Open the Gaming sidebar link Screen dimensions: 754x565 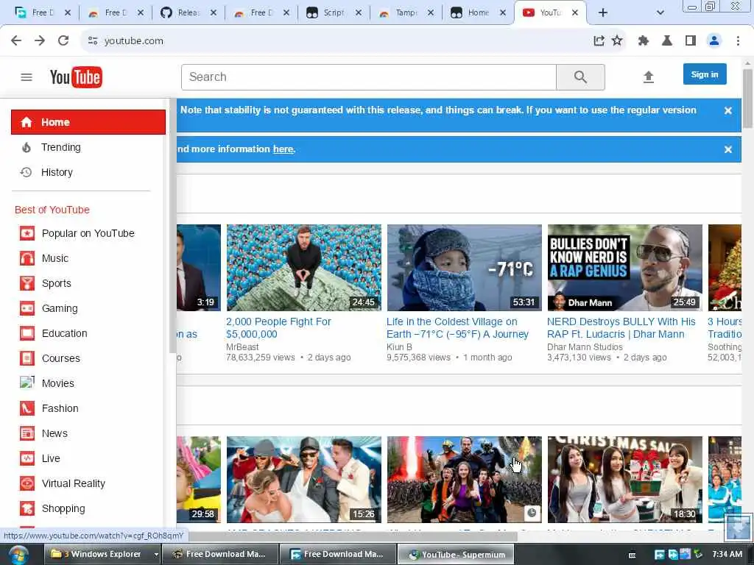point(60,308)
